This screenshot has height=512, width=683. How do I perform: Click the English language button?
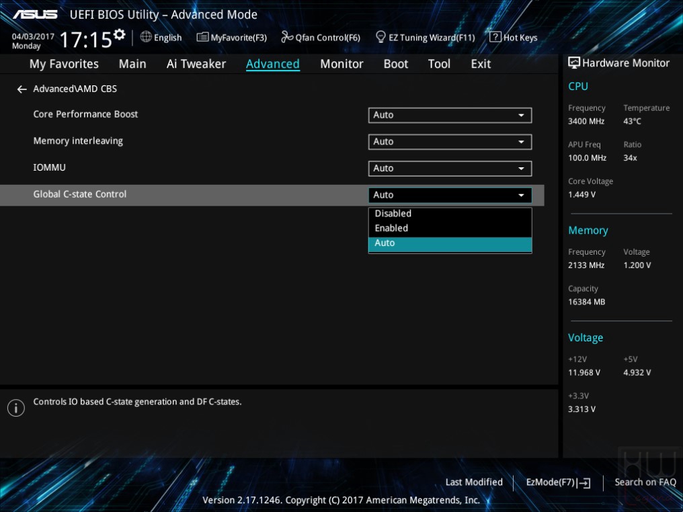click(x=161, y=38)
